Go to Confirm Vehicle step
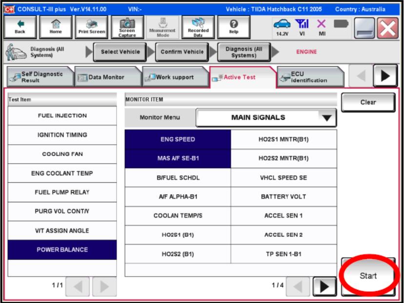The height and width of the screenshot is (303, 404). pos(182,52)
